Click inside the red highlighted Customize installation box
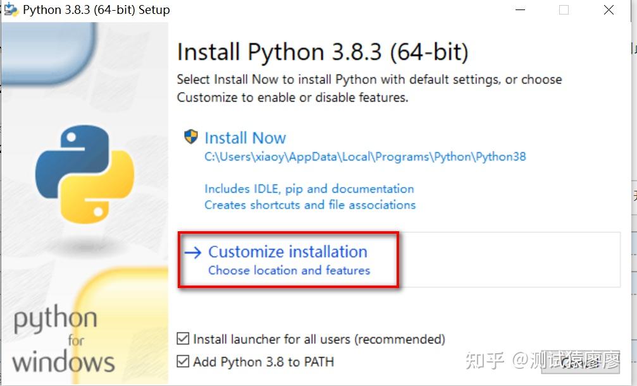Viewport: 637px width, 386px height. 288,259
